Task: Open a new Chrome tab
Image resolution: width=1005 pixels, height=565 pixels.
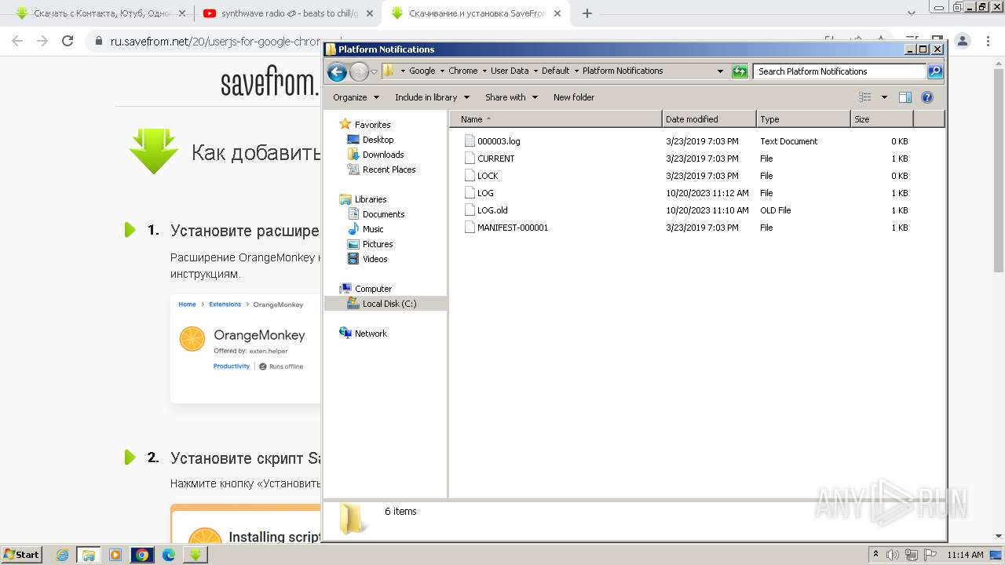Action: [587, 13]
